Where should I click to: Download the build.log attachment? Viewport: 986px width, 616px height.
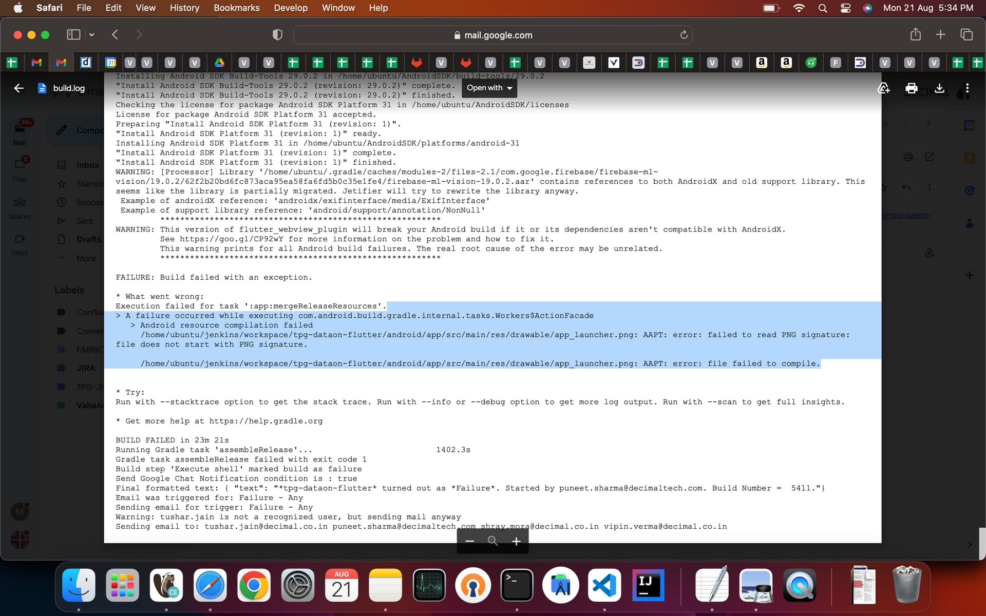click(939, 88)
